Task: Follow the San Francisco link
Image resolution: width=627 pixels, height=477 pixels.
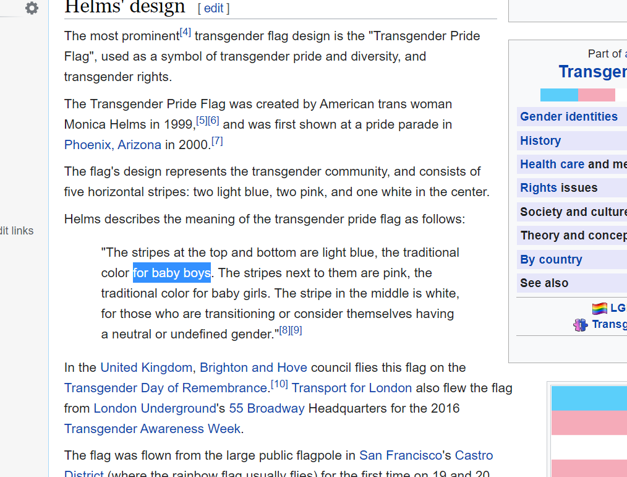Action: tap(401, 455)
